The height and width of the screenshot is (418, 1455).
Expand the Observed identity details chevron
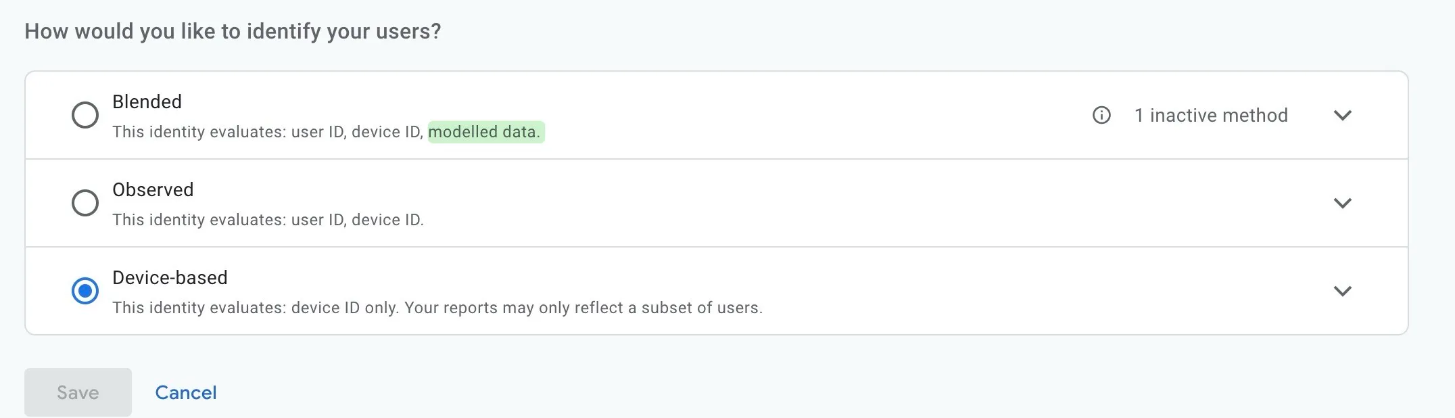(1343, 203)
